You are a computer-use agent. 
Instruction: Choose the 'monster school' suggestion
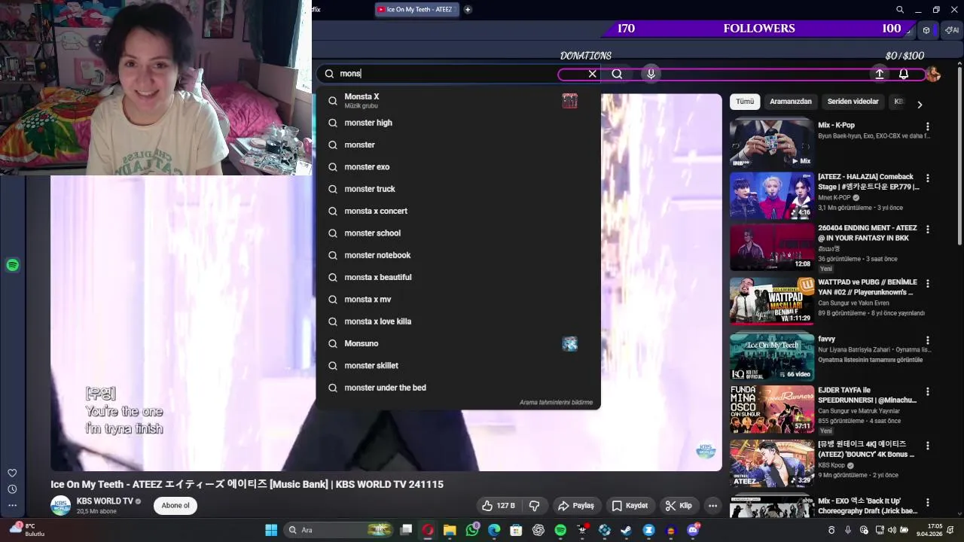coord(458,233)
